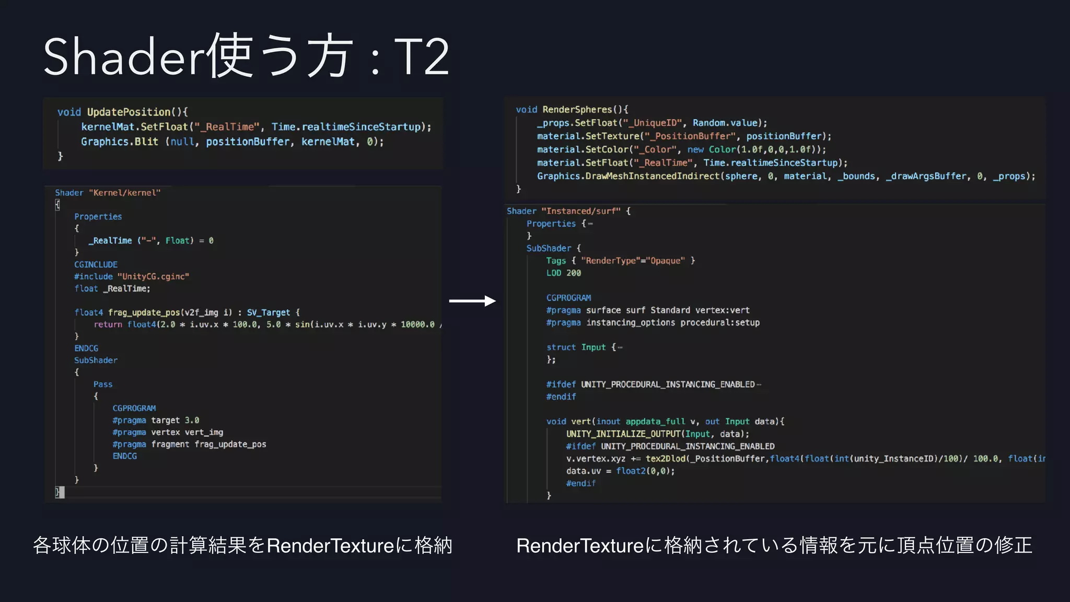Expand the folded Properties block in Instanced/surf
The image size is (1070, 602).
click(590, 224)
